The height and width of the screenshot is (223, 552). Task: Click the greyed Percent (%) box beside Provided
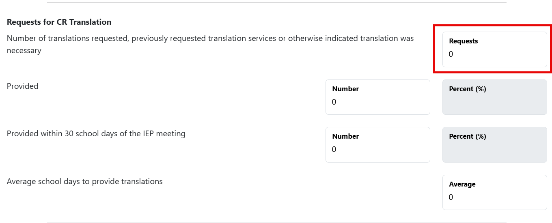tap(494, 97)
